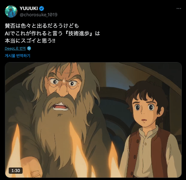This screenshot has height=180, width=186.
Task: Click the first line starting with 賛否は色々と
Action: click(x=42, y=26)
